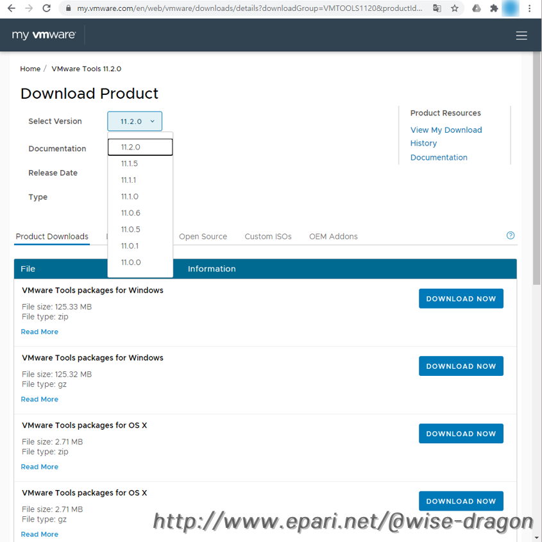
Task: Collapse the Select Version 11.2.0 dropdown
Action: 135,121
